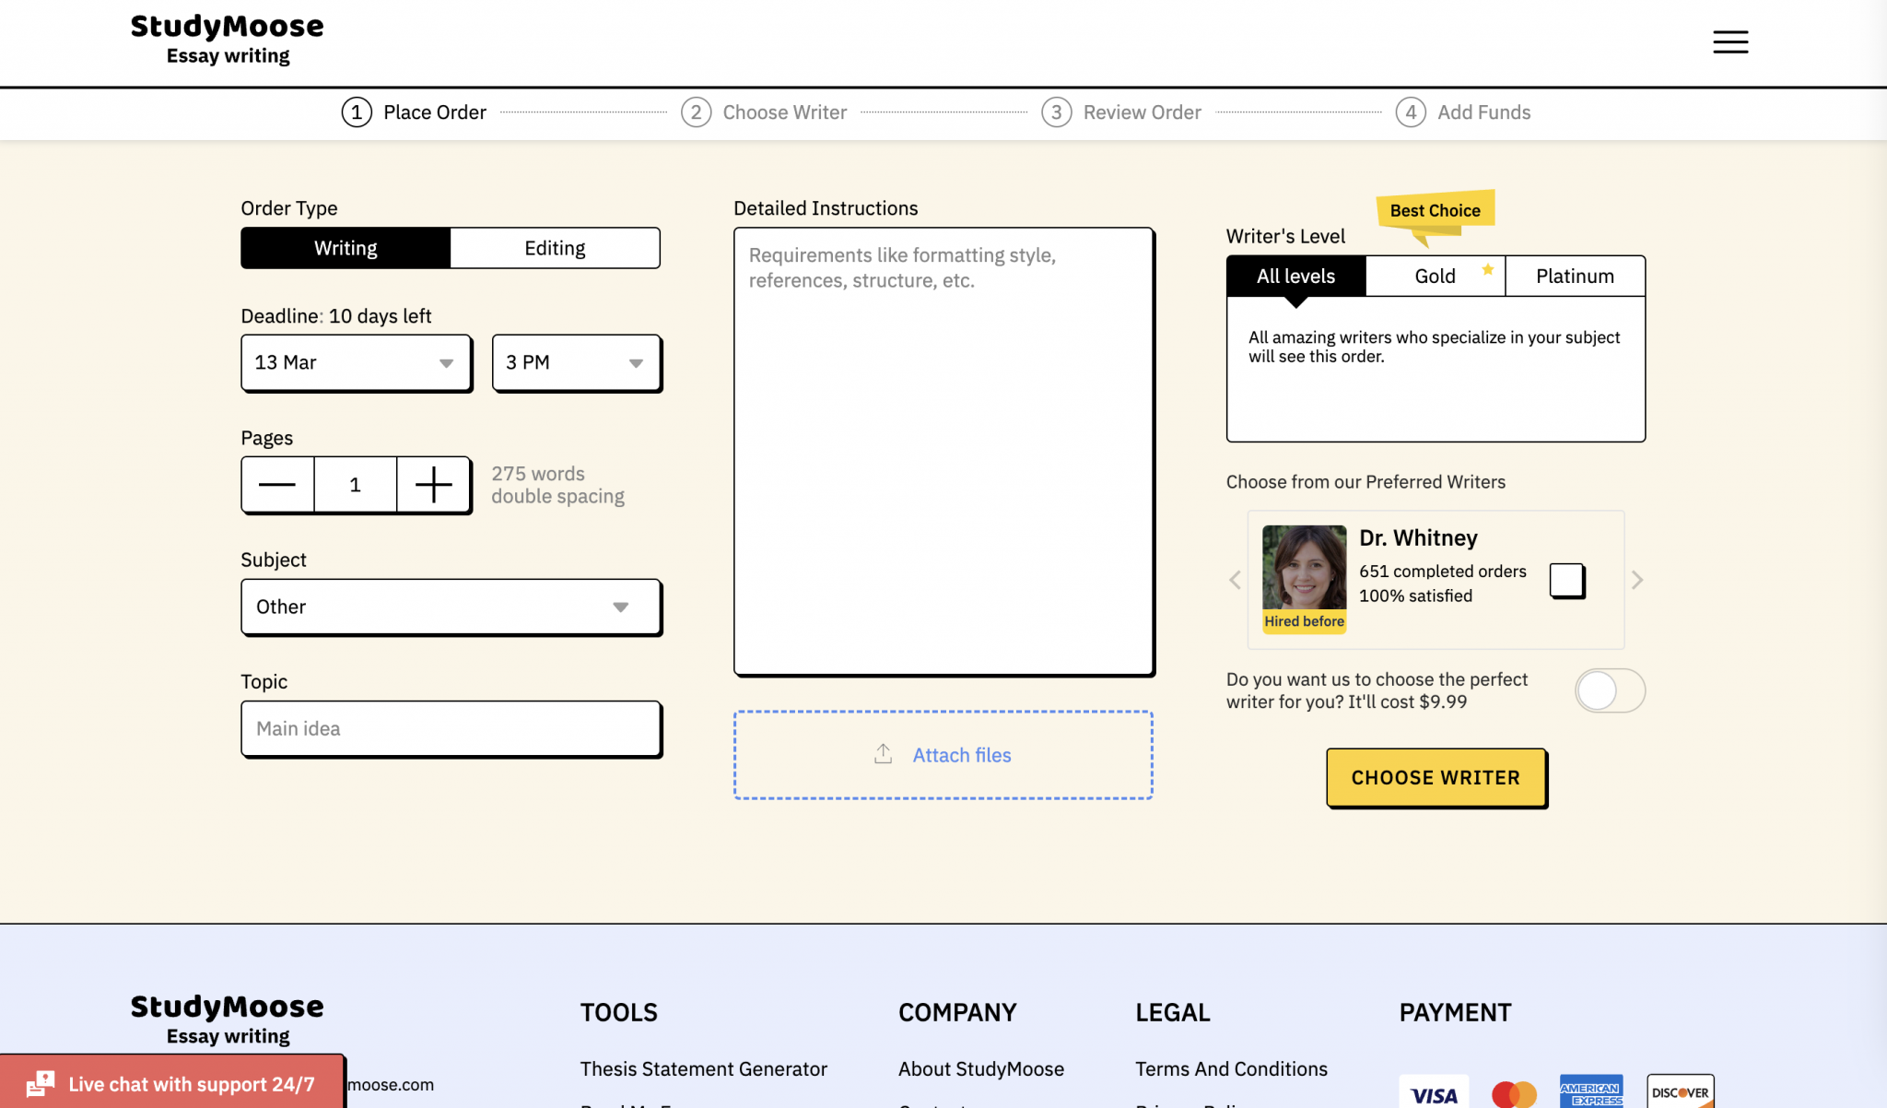Click into the Topic main idea field

451,729
